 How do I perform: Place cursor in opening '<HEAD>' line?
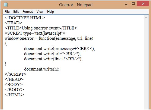pyautogui.click(x=13, y=23)
